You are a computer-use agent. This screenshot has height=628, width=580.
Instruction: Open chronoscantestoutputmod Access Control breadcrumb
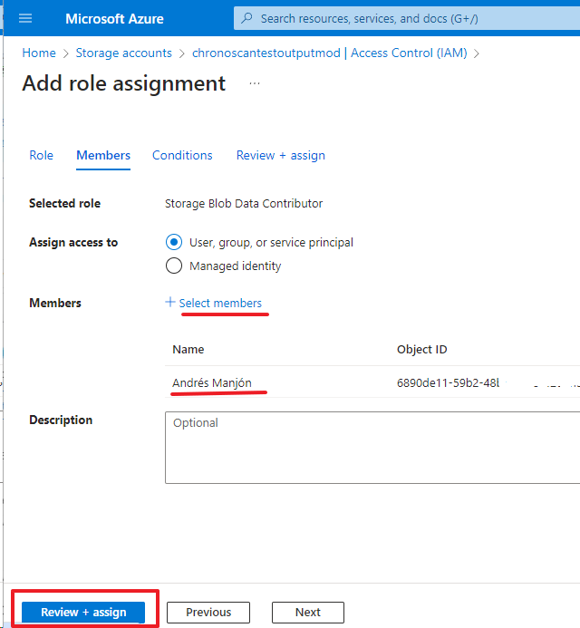tap(329, 53)
